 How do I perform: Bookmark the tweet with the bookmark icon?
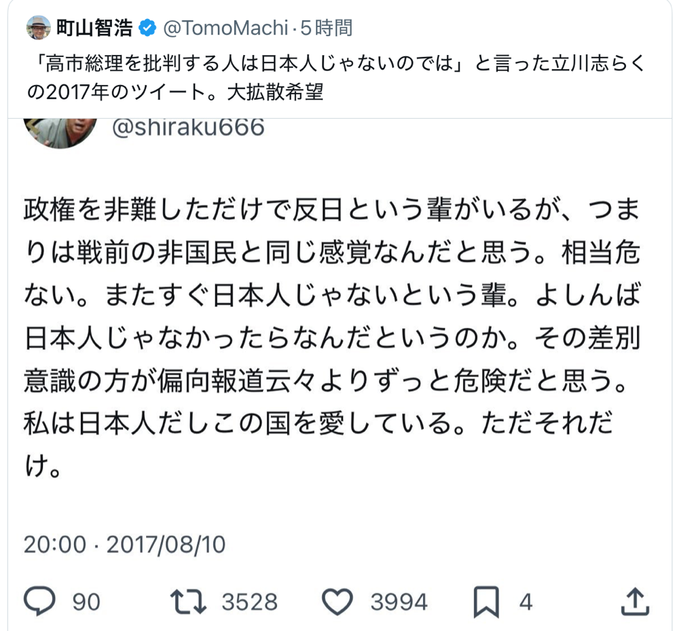[487, 601]
